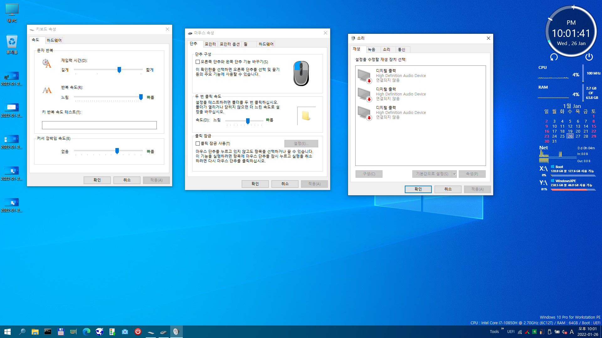Switch to Mouse Properties taskbar button

pos(163,332)
